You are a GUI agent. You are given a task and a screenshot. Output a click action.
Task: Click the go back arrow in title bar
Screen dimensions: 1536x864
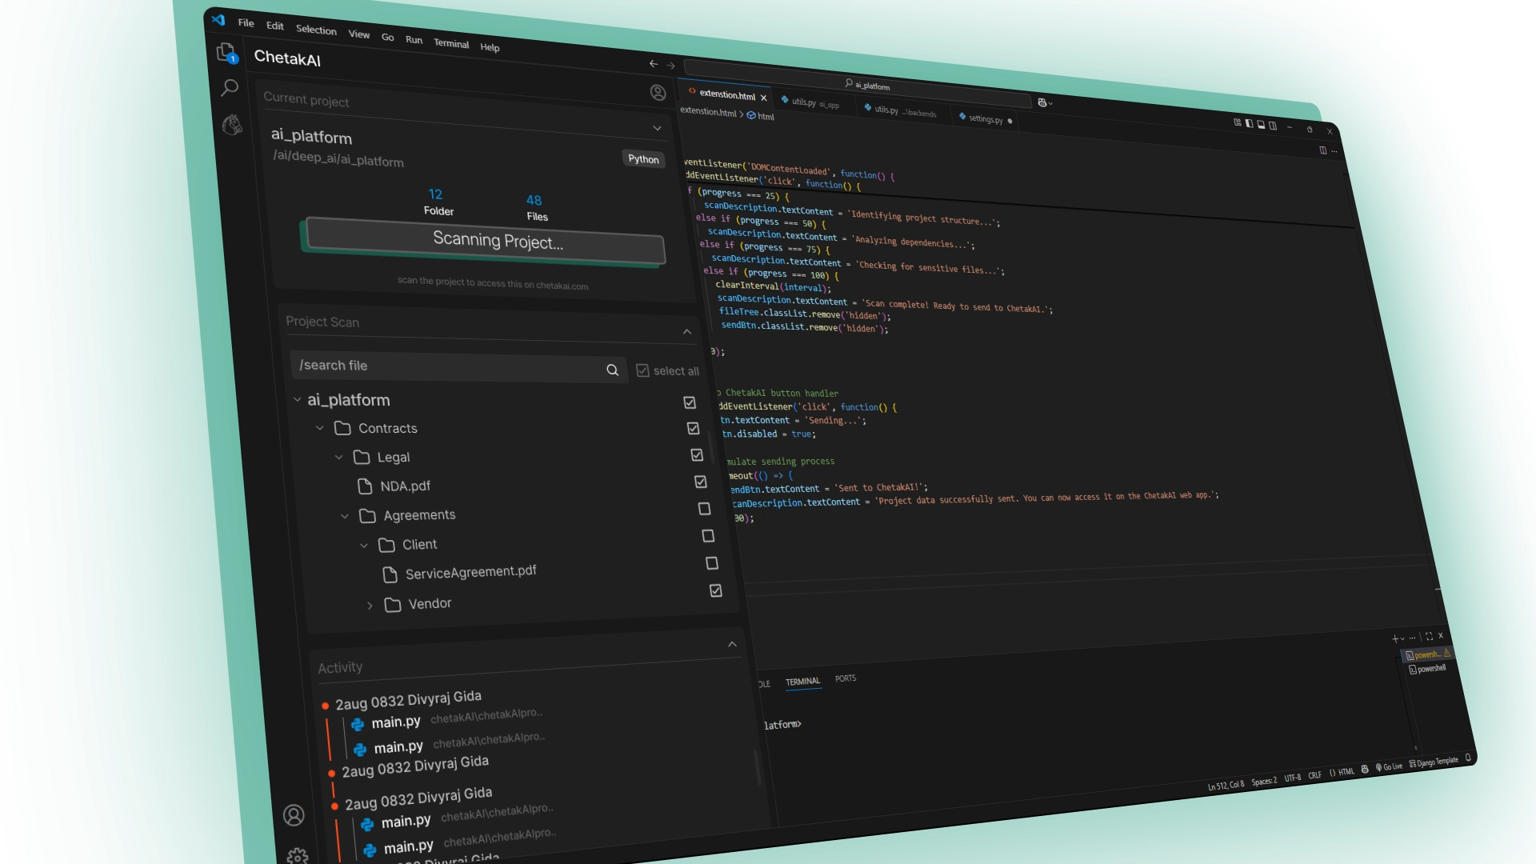click(654, 64)
